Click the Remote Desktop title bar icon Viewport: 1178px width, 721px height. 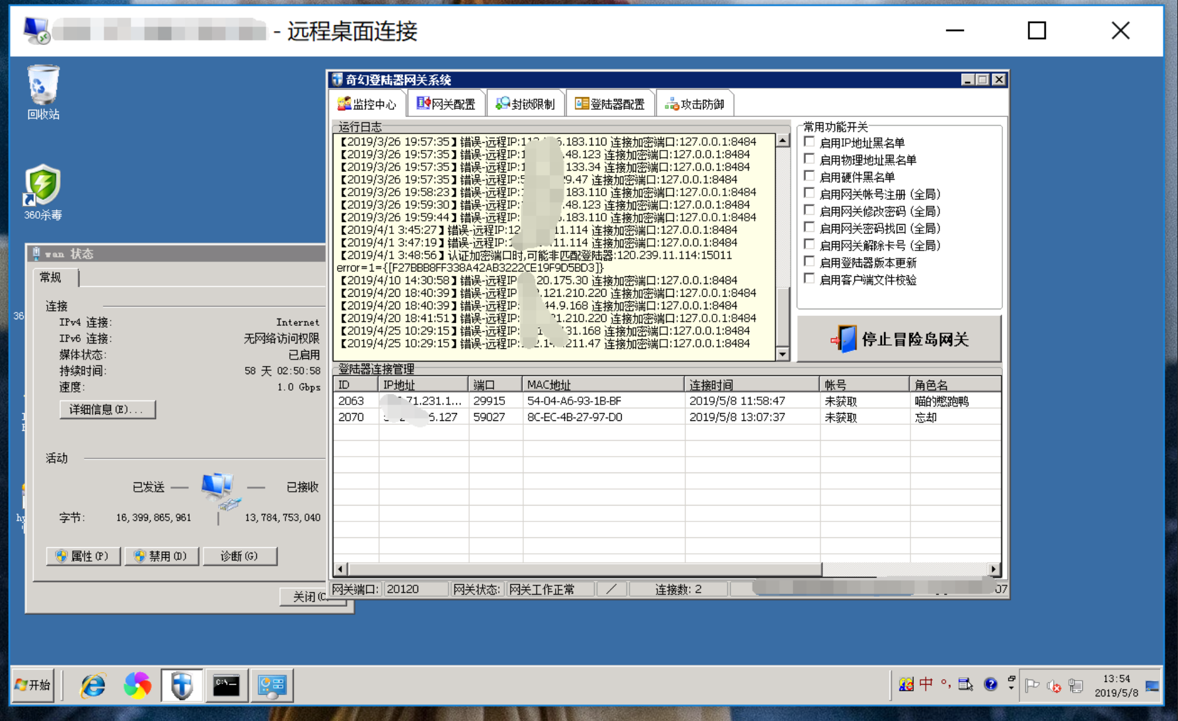tap(36, 30)
